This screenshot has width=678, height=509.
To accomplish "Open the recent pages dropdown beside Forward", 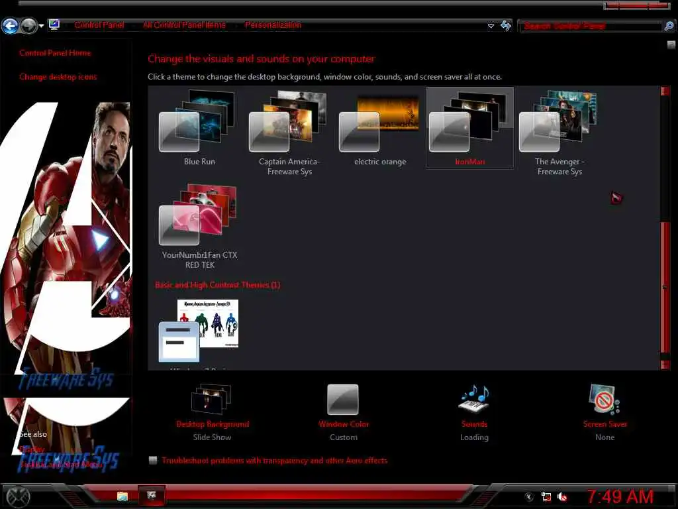I will pyautogui.click(x=42, y=26).
